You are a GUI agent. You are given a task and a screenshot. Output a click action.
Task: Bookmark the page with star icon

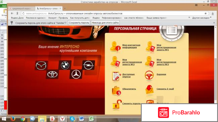tap(206, 13)
